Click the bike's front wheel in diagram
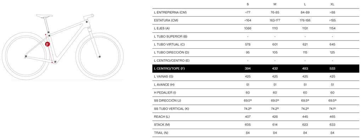The image size is (363, 140). pos(100,56)
